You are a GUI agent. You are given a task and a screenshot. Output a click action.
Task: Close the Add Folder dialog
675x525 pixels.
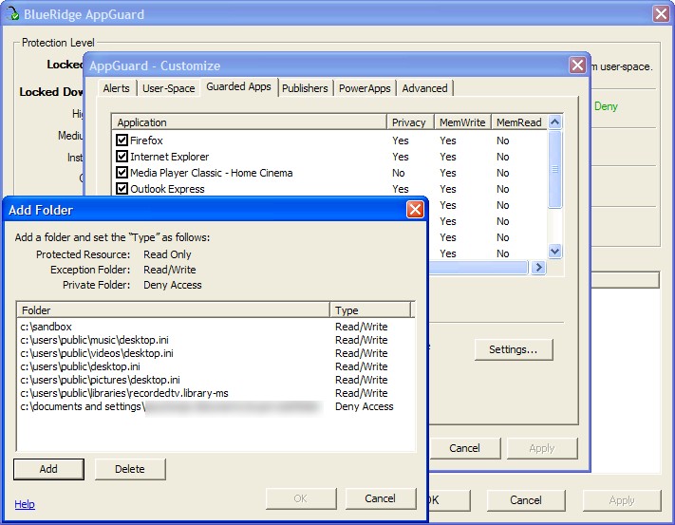tap(415, 210)
